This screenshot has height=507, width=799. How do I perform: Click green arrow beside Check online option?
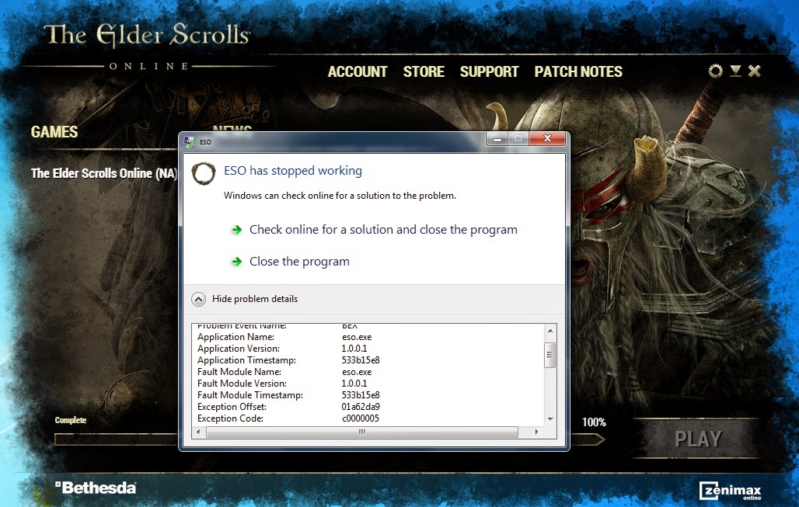pyautogui.click(x=236, y=230)
